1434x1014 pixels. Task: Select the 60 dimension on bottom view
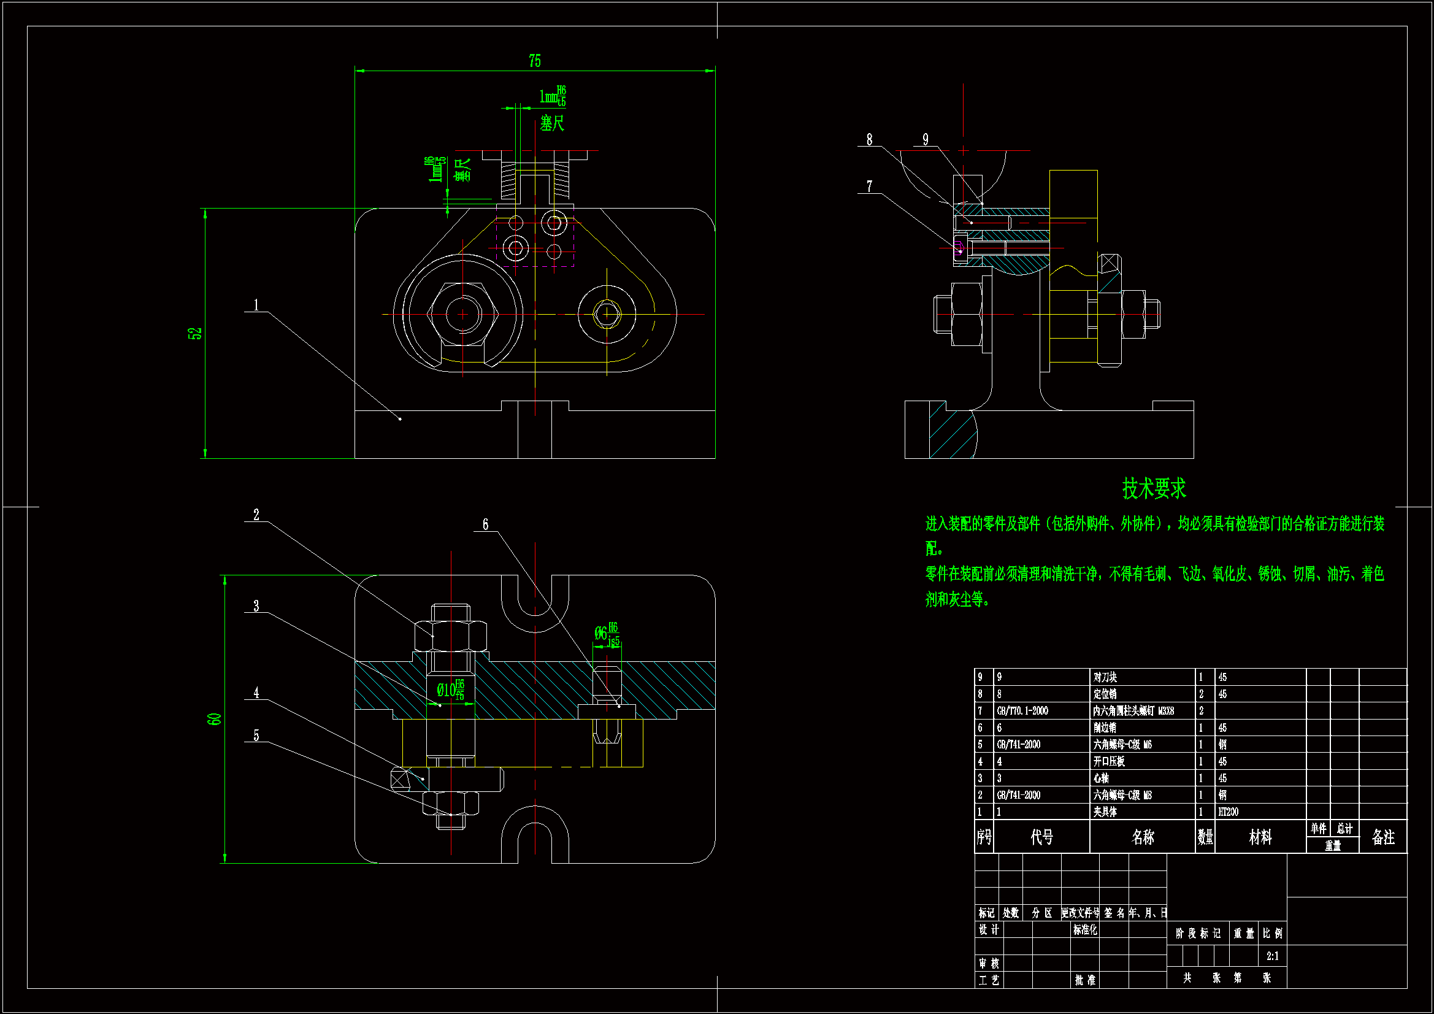tap(214, 719)
